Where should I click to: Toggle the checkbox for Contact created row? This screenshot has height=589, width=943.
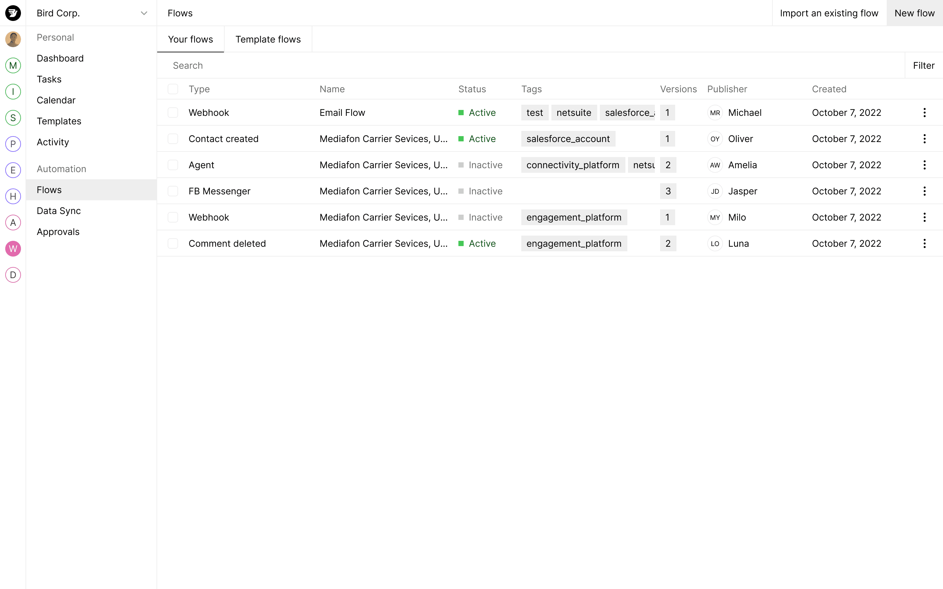(172, 138)
